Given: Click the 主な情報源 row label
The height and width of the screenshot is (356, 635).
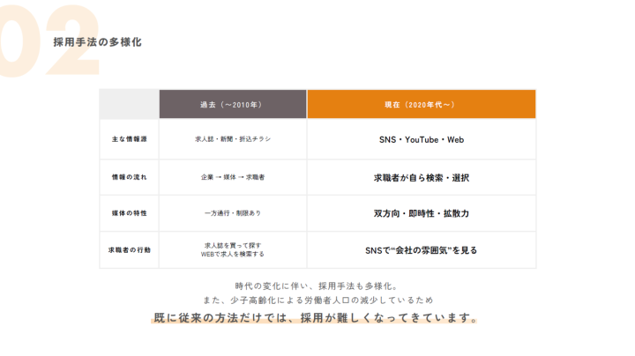Looking at the screenshot, I should click(x=129, y=139).
